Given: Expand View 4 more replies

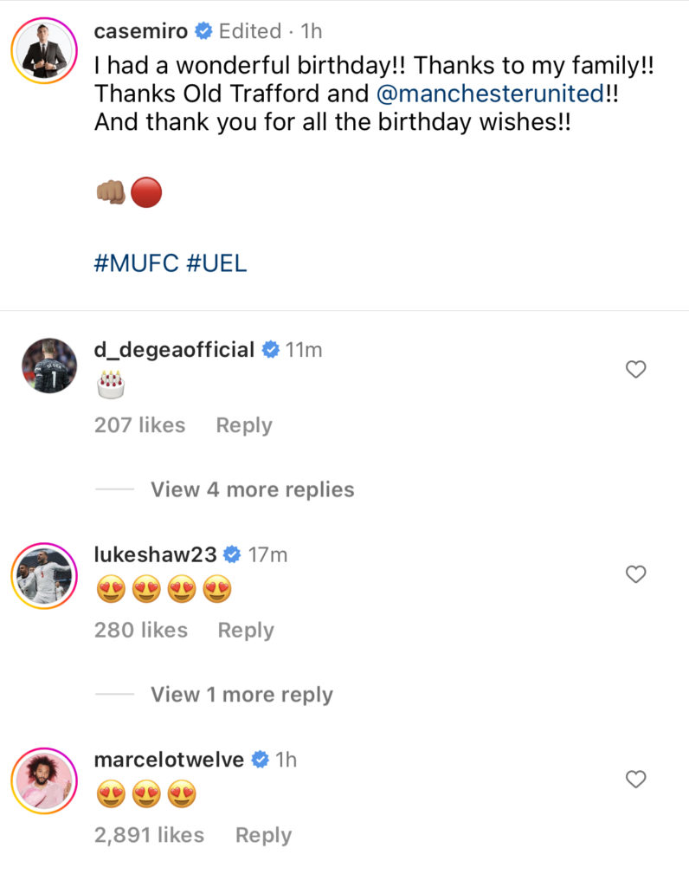Looking at the screenshot, I should coord(253,489).
